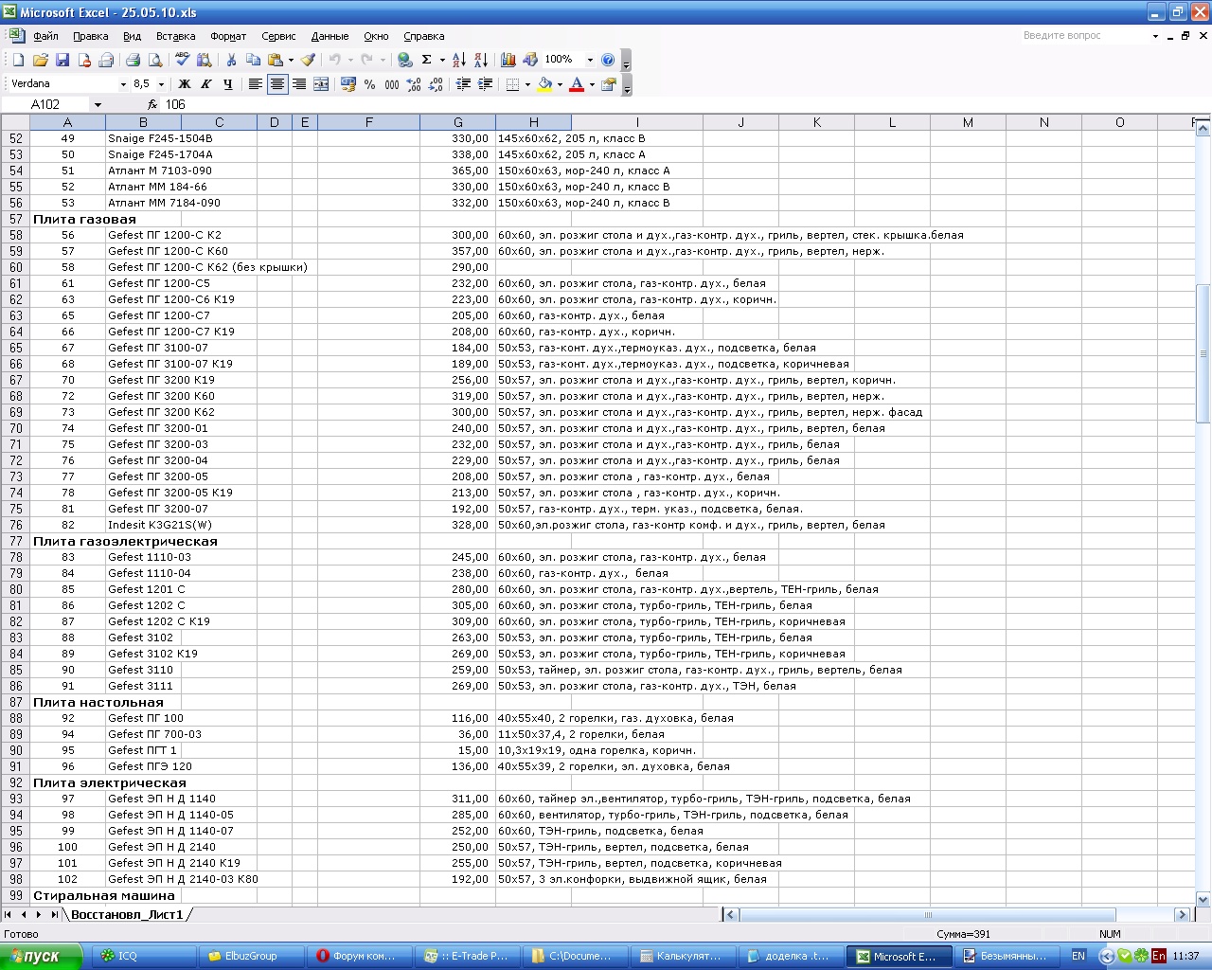Increase decimal places

tap(414, 84)
